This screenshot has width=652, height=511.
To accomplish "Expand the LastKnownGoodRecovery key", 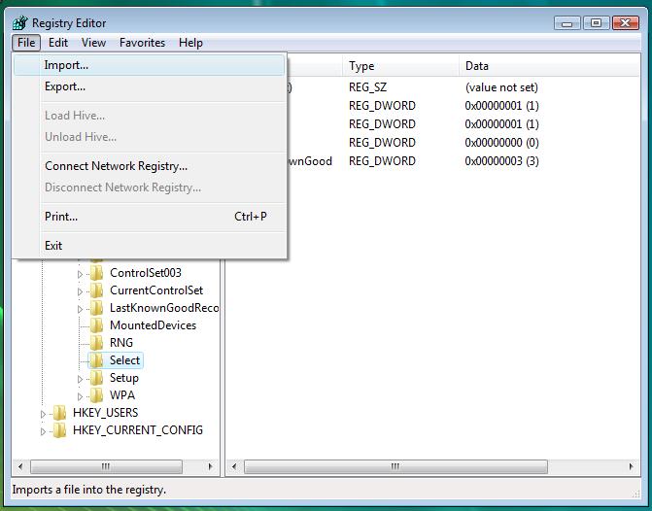I will click(80, 309).
